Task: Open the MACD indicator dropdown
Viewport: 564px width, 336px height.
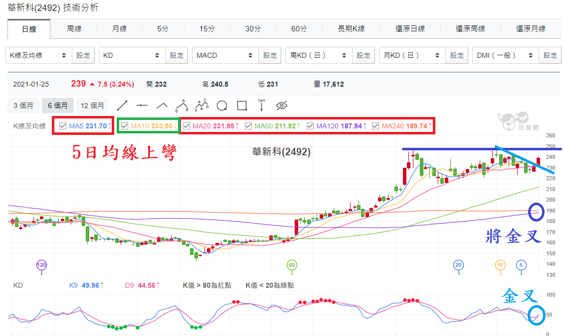Action: point(225,55)
